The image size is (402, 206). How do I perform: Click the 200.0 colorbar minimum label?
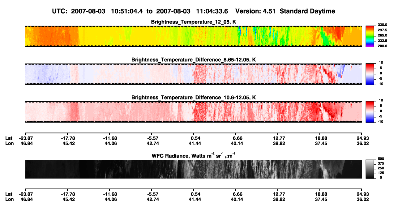(382, 46)
